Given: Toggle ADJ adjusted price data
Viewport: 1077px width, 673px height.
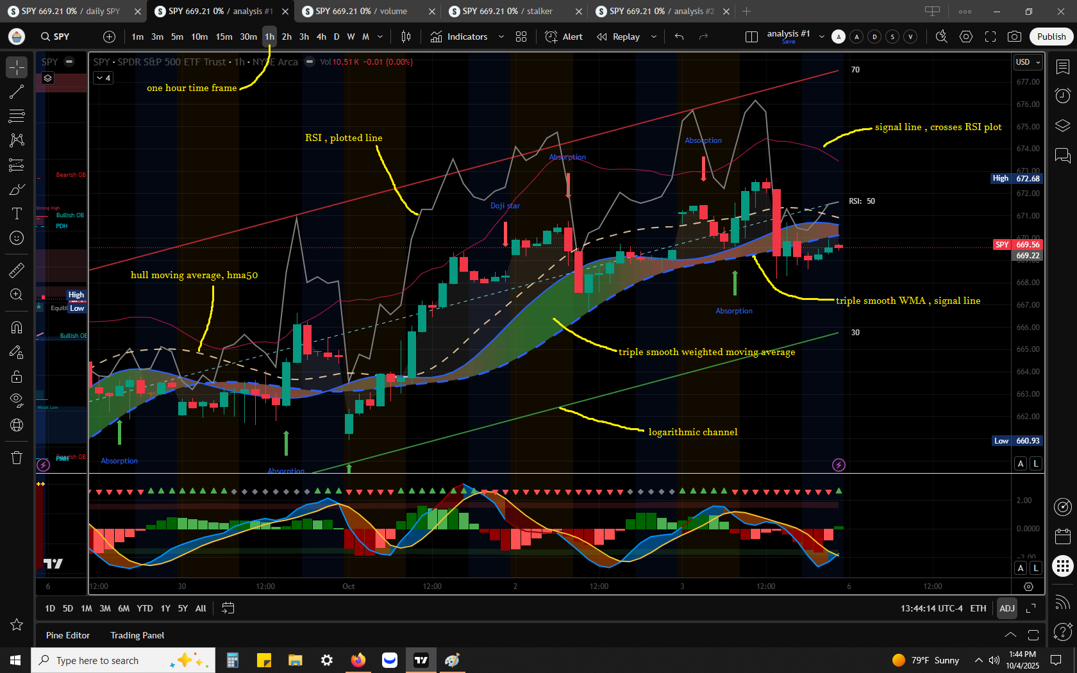Looking at the screenshot, I should [1007, 608].
